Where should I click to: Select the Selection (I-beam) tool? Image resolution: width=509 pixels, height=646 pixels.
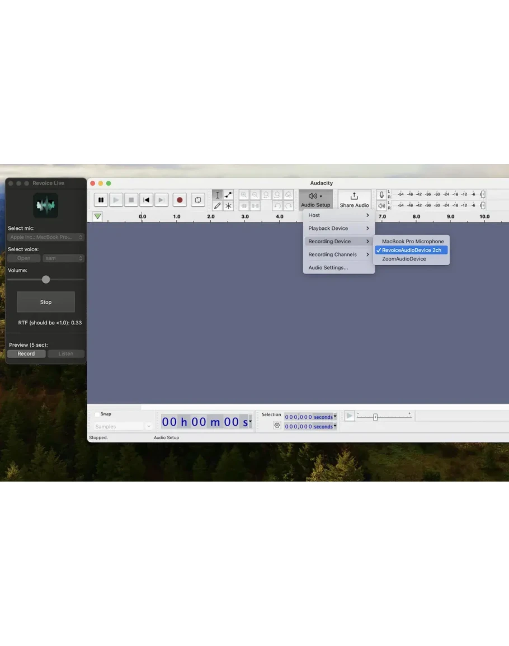(x=217, y=195)
